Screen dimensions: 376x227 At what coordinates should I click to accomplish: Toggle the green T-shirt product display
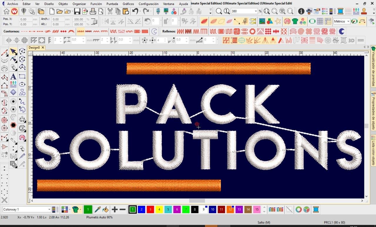pyautogui.click(x=295, y=21)
